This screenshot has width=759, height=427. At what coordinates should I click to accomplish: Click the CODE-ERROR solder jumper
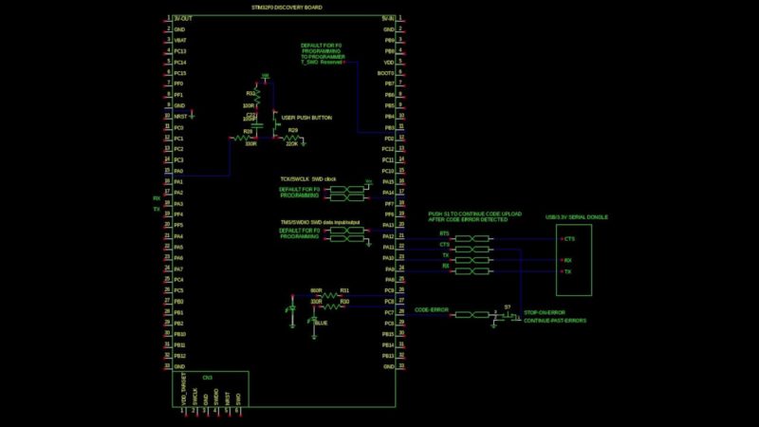pos(472,315)
